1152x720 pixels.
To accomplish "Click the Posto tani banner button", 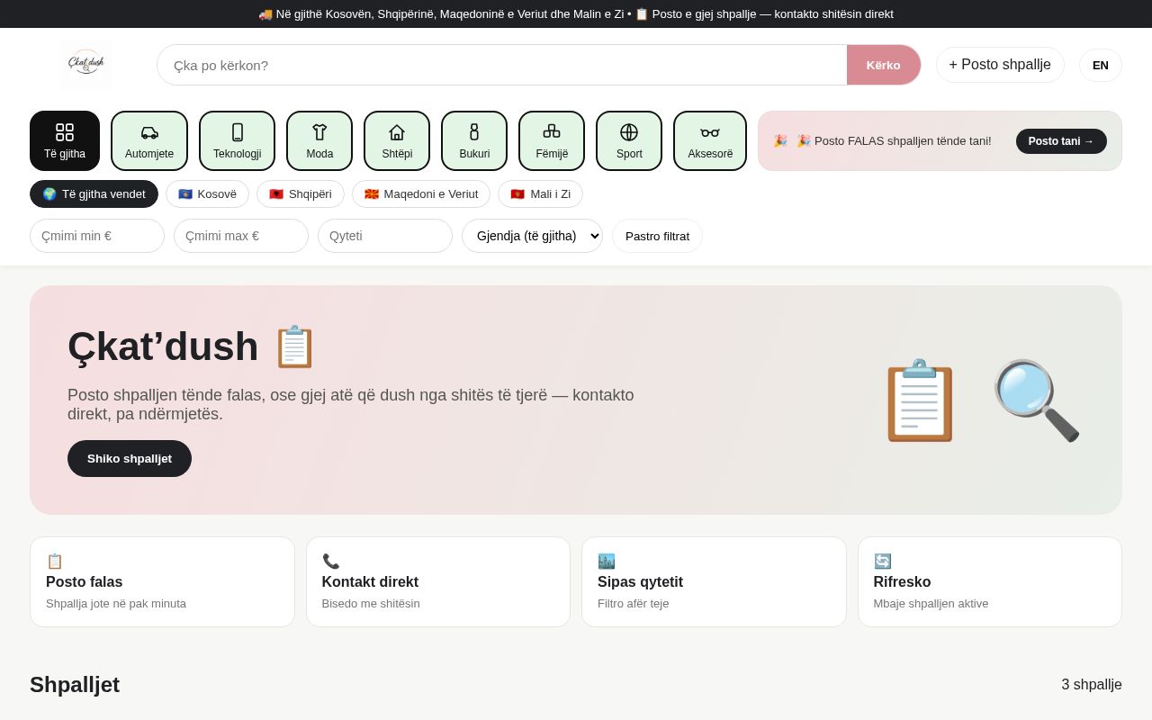I will click(1061, 140).
